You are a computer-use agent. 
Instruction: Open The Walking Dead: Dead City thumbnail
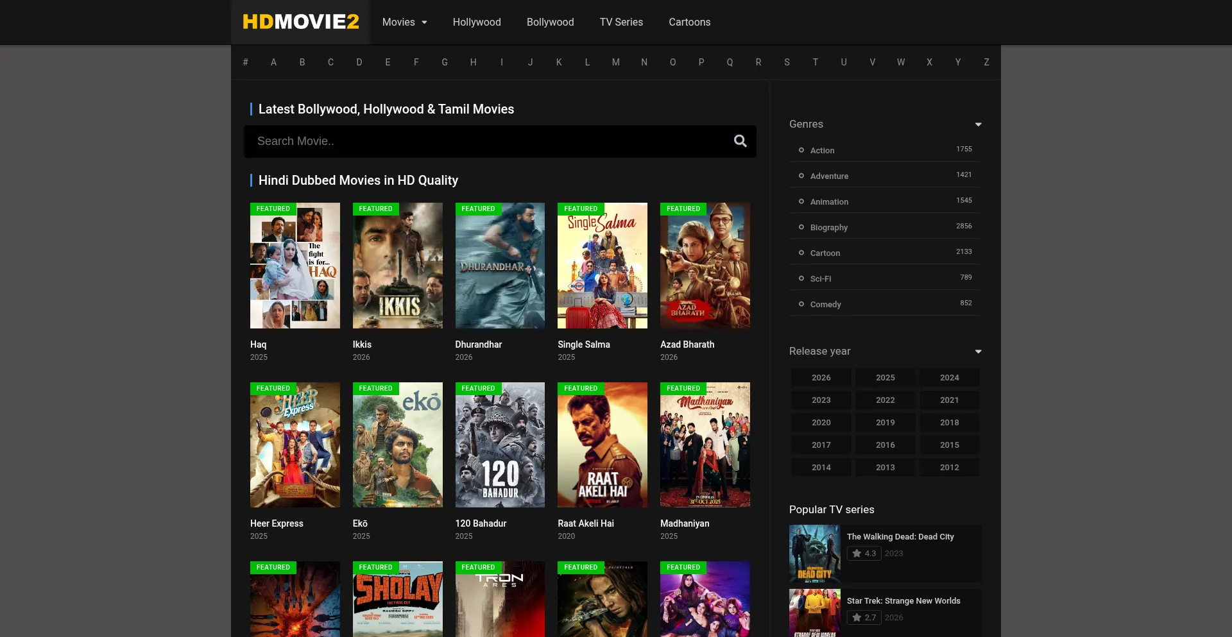point(815,554)
